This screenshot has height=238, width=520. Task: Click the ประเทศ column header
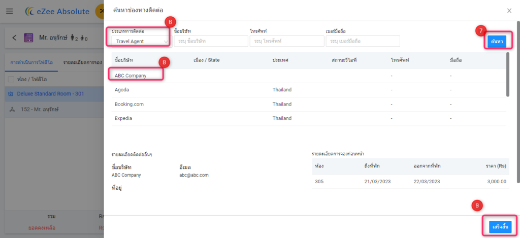(280, 60)
